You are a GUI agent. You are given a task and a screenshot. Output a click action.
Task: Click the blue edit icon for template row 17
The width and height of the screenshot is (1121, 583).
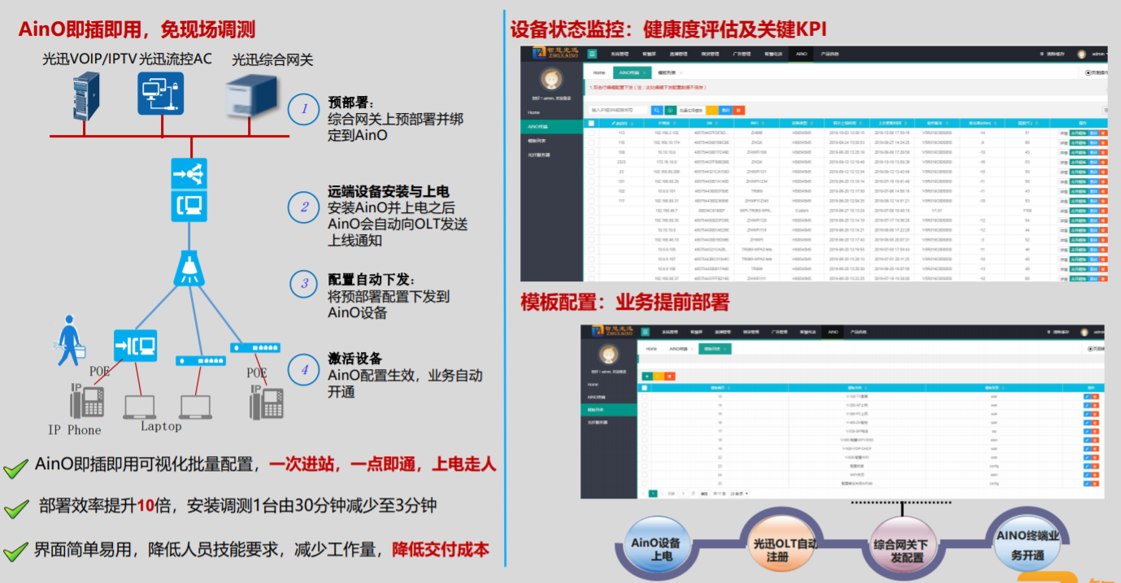coord(1088,431)
